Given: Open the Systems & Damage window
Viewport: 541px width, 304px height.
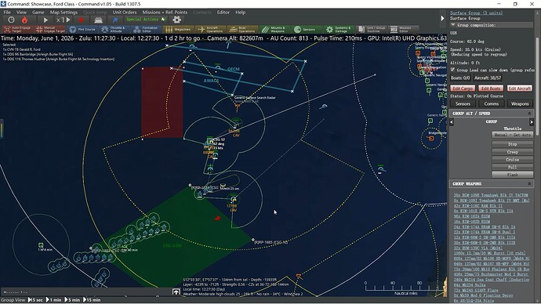Looking at the screenshot, I should 339,29.
